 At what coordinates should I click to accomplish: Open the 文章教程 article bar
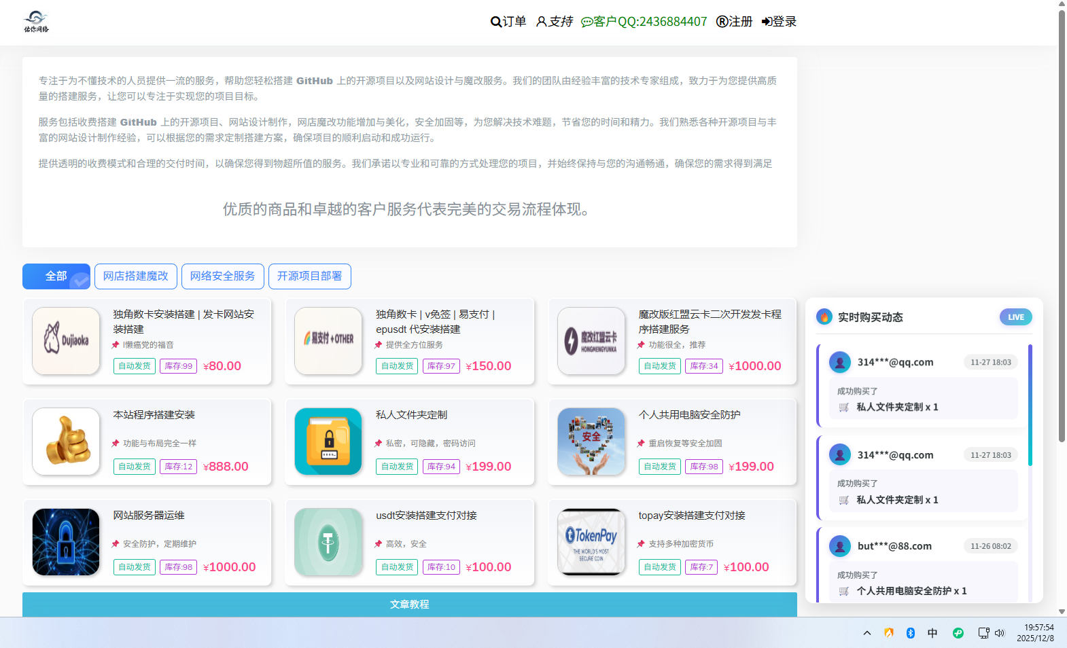pyautogui.click(x=409, y=605)
